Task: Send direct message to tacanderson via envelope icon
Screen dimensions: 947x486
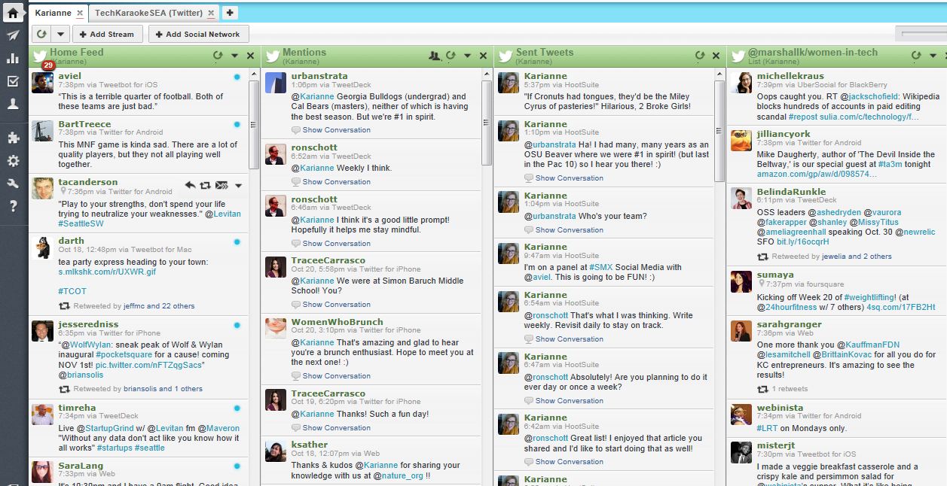Action: [x=221, y=185]
